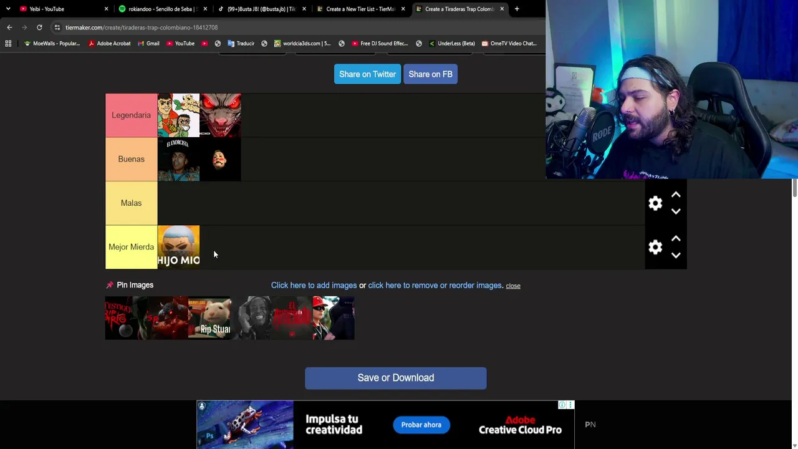This screenshot has height=449, width=798.
Task: Edit the Legendaria tier label
Action: pos(131,115)
